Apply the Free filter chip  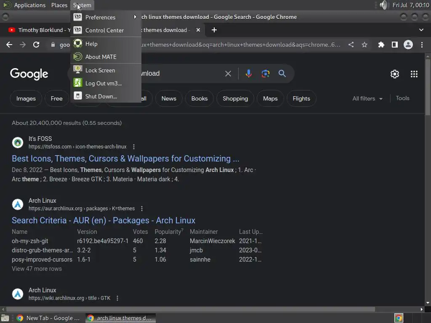click(x=57, y=98)
